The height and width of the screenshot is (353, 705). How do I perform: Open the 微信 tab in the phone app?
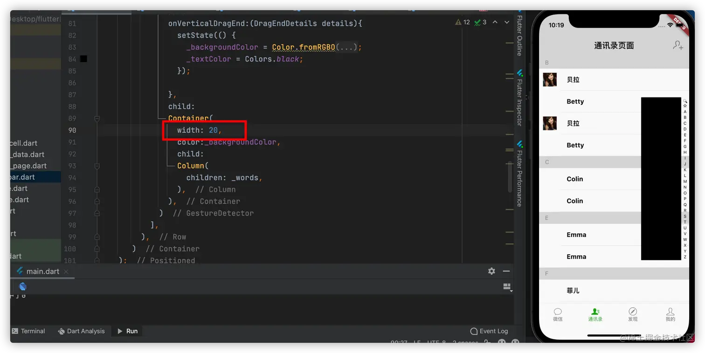tap(558, 315)
